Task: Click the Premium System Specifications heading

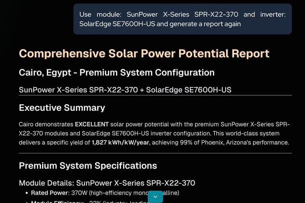Action: 88,166
